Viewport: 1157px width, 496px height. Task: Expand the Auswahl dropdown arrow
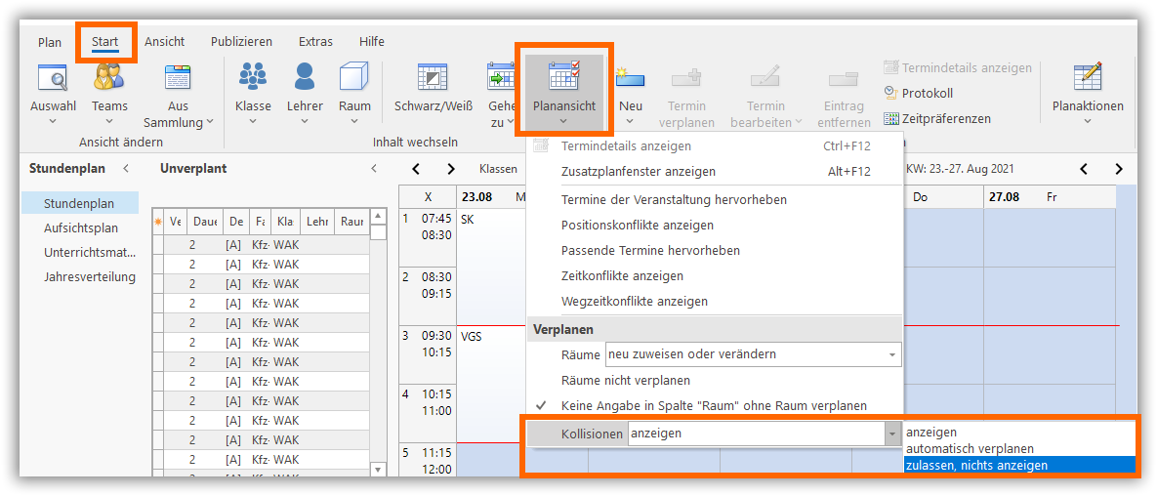coord(53,122)
